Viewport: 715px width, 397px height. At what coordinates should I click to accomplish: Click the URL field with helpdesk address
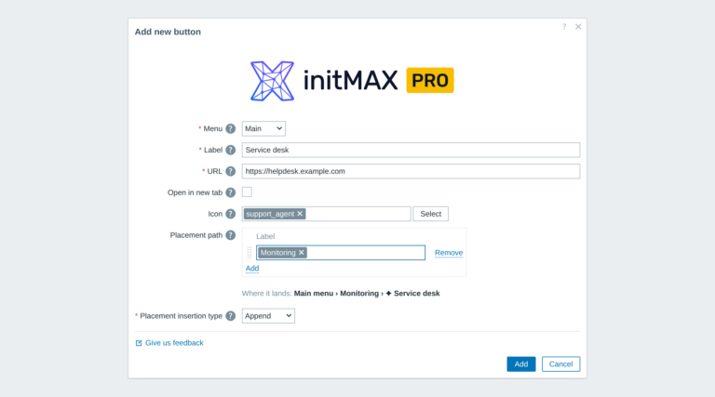click(411, 171)
